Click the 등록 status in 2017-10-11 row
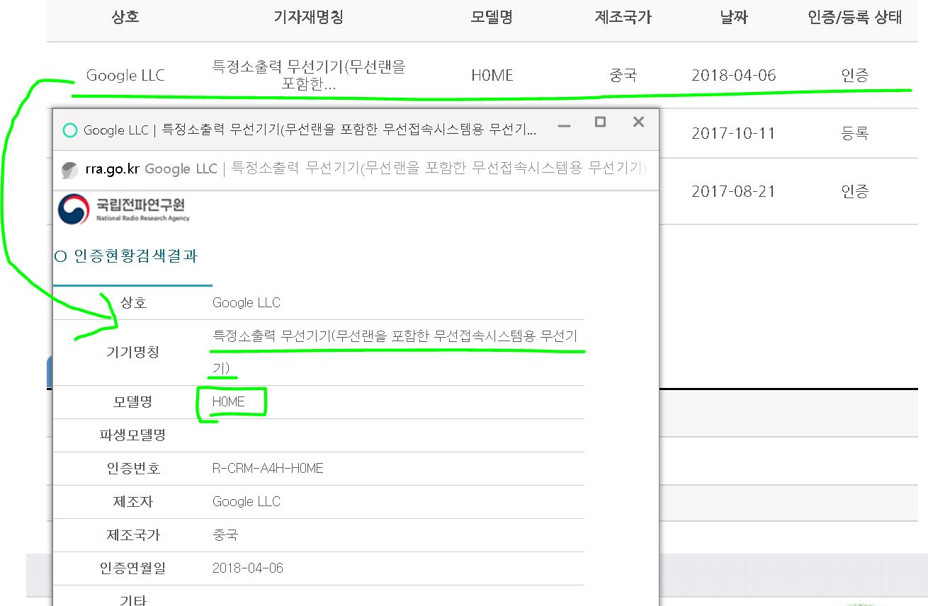This screenshot has width=928, height=606. 855,133
